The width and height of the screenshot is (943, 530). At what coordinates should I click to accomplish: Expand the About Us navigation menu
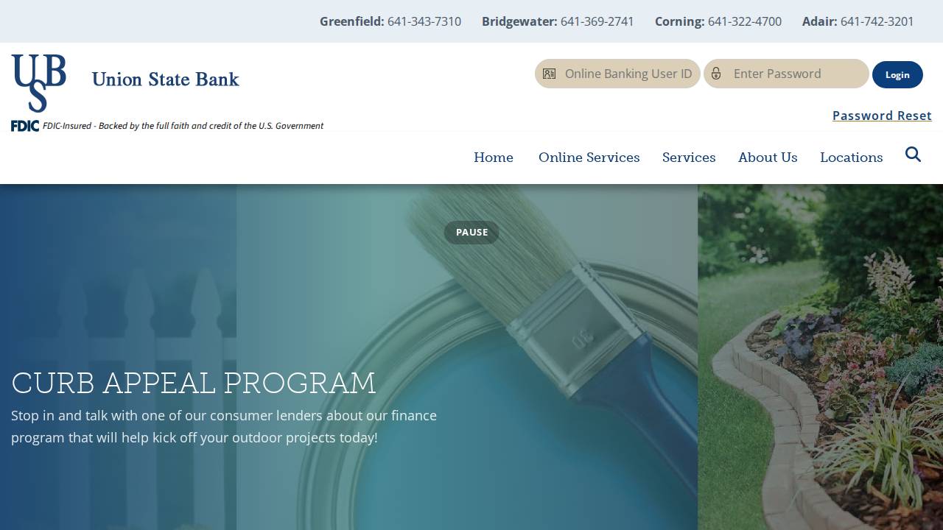point(768,158)
